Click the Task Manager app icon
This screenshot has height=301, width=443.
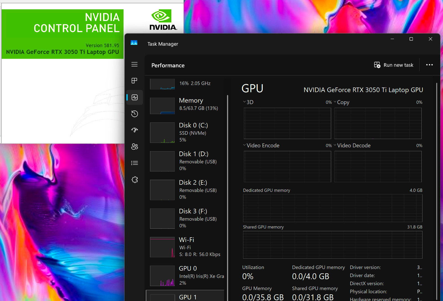pos(134,43)
